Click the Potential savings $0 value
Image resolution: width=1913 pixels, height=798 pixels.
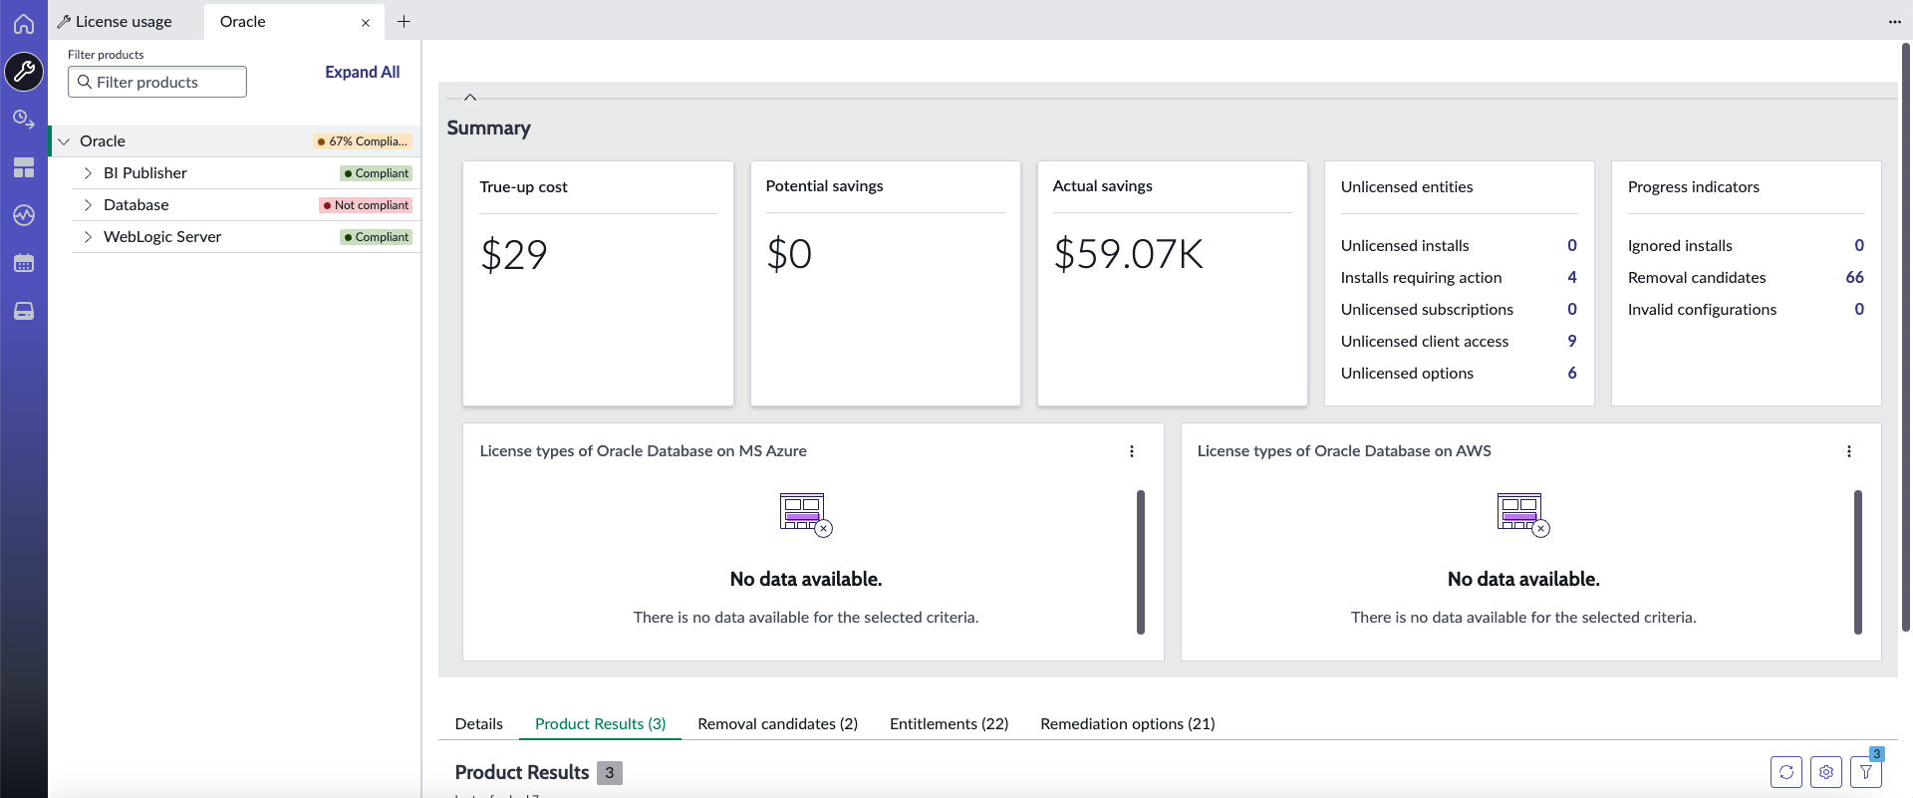789,254
